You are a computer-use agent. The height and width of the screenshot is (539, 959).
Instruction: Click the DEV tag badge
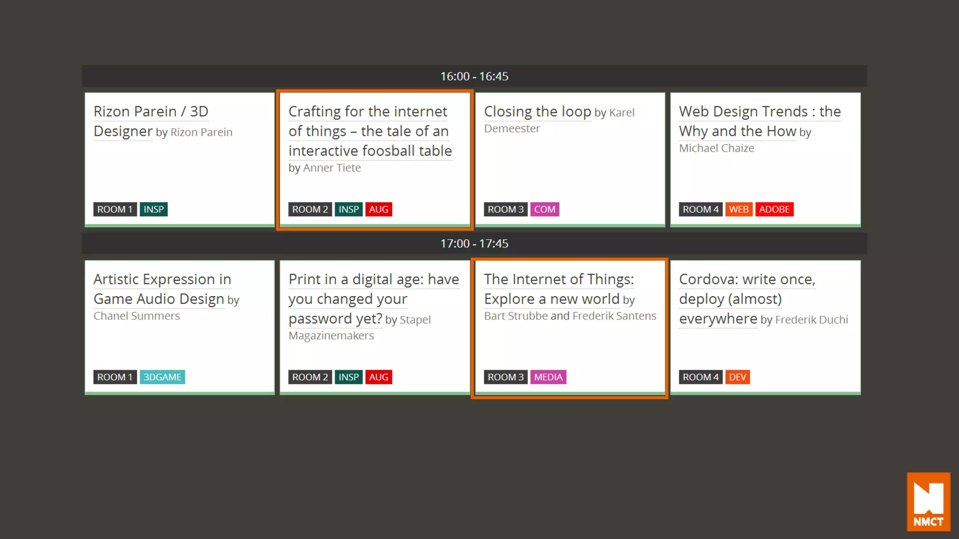pyautogui.click(x=737, y=377)
